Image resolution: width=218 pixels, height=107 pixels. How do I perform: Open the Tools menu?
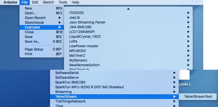(63, 2)
